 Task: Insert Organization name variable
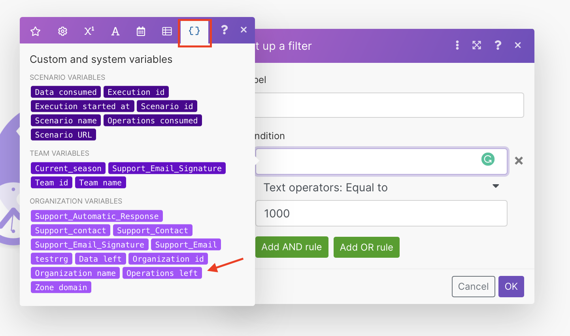(75, 273)
